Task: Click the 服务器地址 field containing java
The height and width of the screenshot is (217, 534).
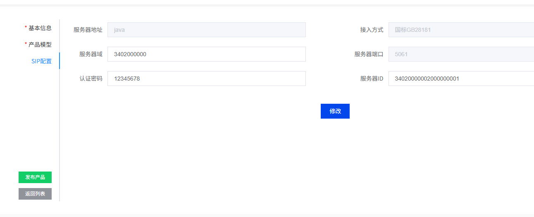Action: coord(206,30)
